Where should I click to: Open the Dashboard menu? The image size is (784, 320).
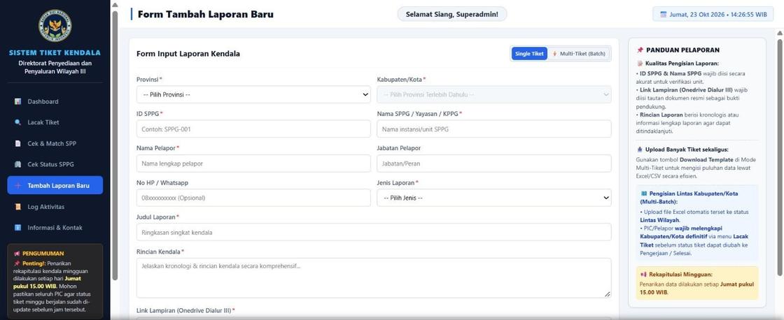tap(55, 101)
